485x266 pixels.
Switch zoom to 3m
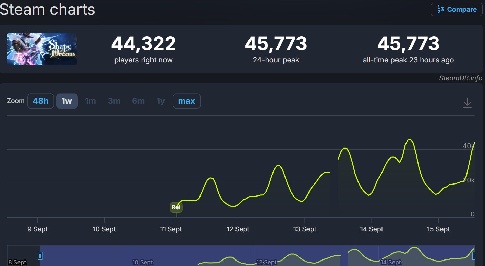pos(114,101)
